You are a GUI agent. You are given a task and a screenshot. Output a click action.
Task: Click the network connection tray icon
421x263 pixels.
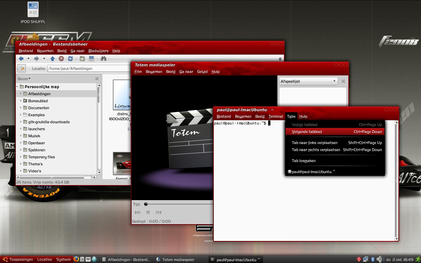[x=366, y=259]
